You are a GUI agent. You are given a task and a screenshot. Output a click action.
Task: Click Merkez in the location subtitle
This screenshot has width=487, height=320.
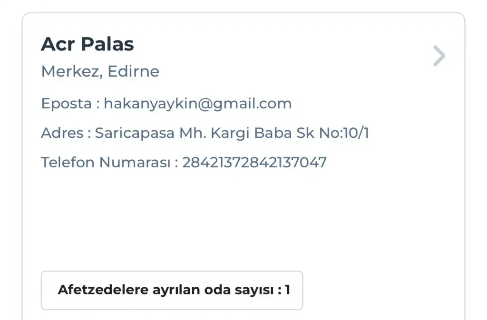tap(70, 71)
